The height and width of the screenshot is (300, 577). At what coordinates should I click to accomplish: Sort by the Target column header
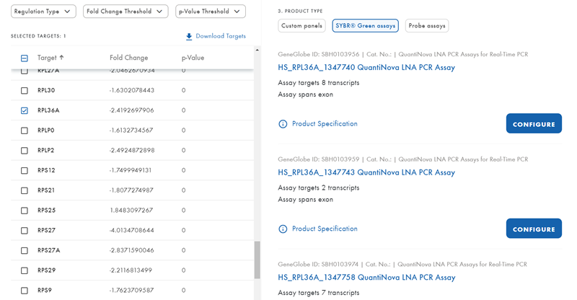[x=47, y=58]
